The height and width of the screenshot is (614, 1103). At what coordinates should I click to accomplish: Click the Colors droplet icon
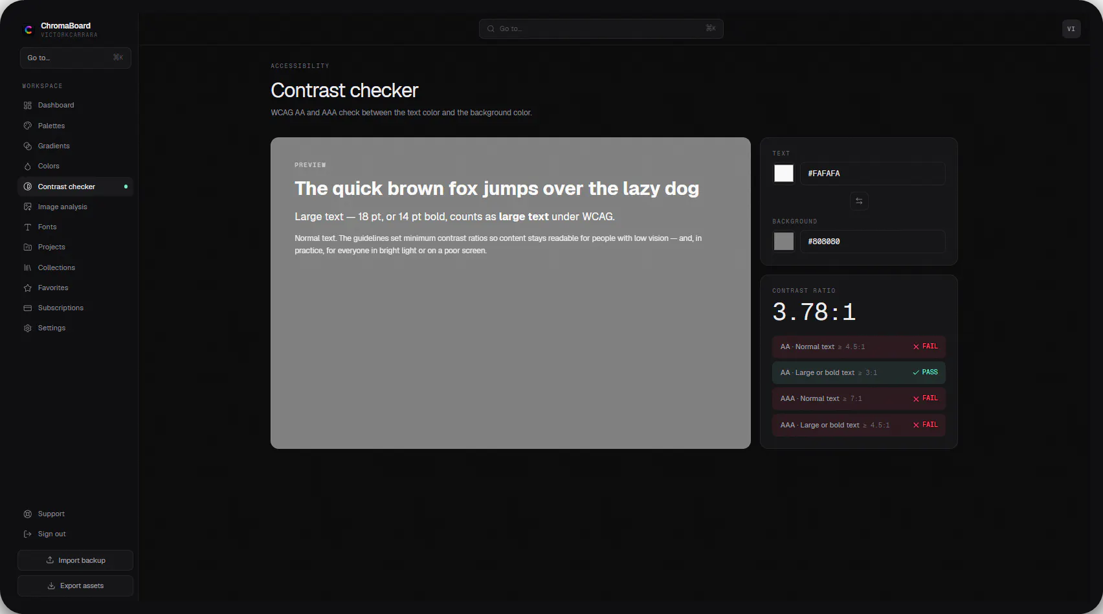coord(27,166)
